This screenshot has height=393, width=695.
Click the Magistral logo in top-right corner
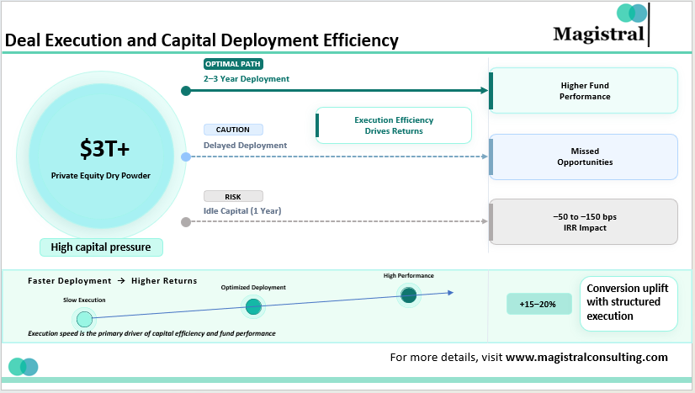[x=599, y=25]
